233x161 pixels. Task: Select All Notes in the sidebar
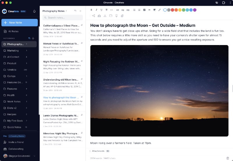coord(13,31)
